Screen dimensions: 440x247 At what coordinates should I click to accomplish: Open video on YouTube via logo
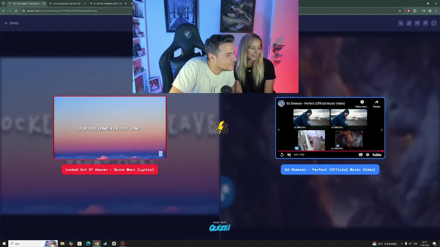tap(377, 155)
